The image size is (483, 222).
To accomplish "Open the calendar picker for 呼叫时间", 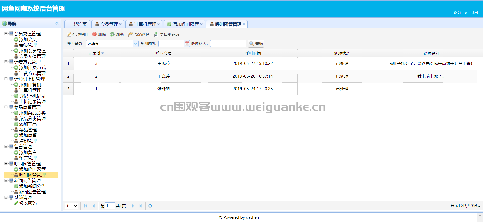I will (x=187, y=44).
